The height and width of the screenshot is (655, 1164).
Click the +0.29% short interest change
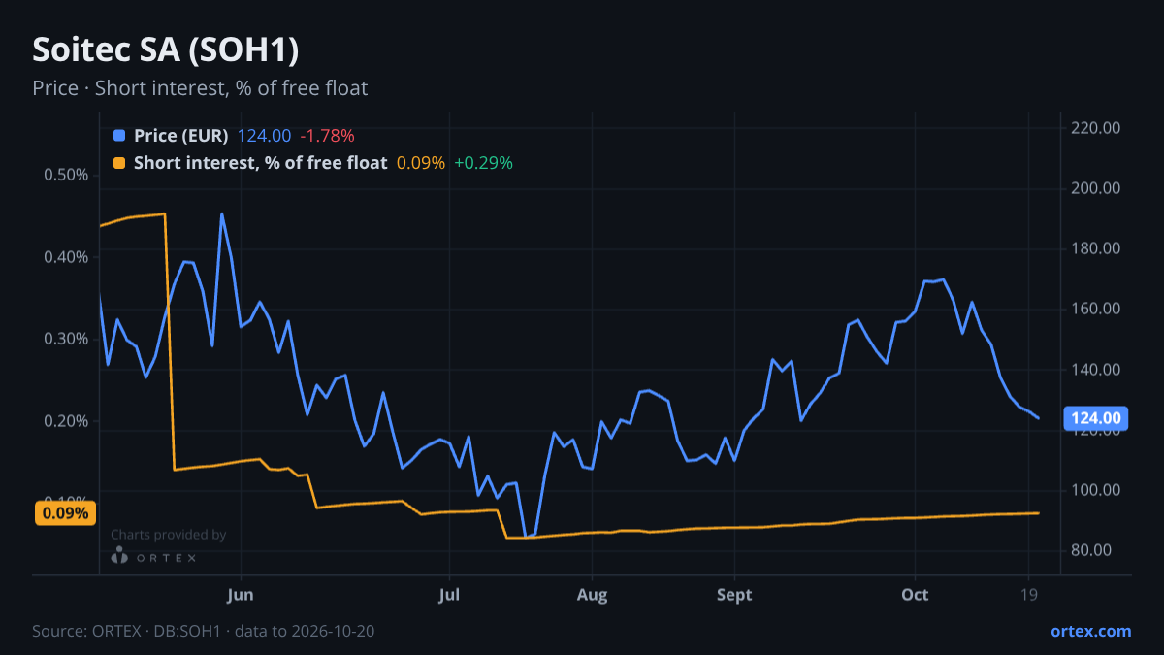[483, 163]
